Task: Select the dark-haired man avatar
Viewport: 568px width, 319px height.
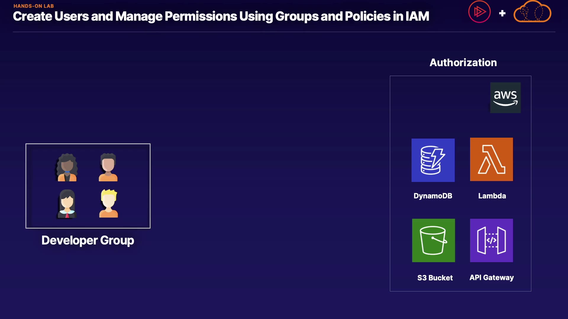Action: (108, 167)
